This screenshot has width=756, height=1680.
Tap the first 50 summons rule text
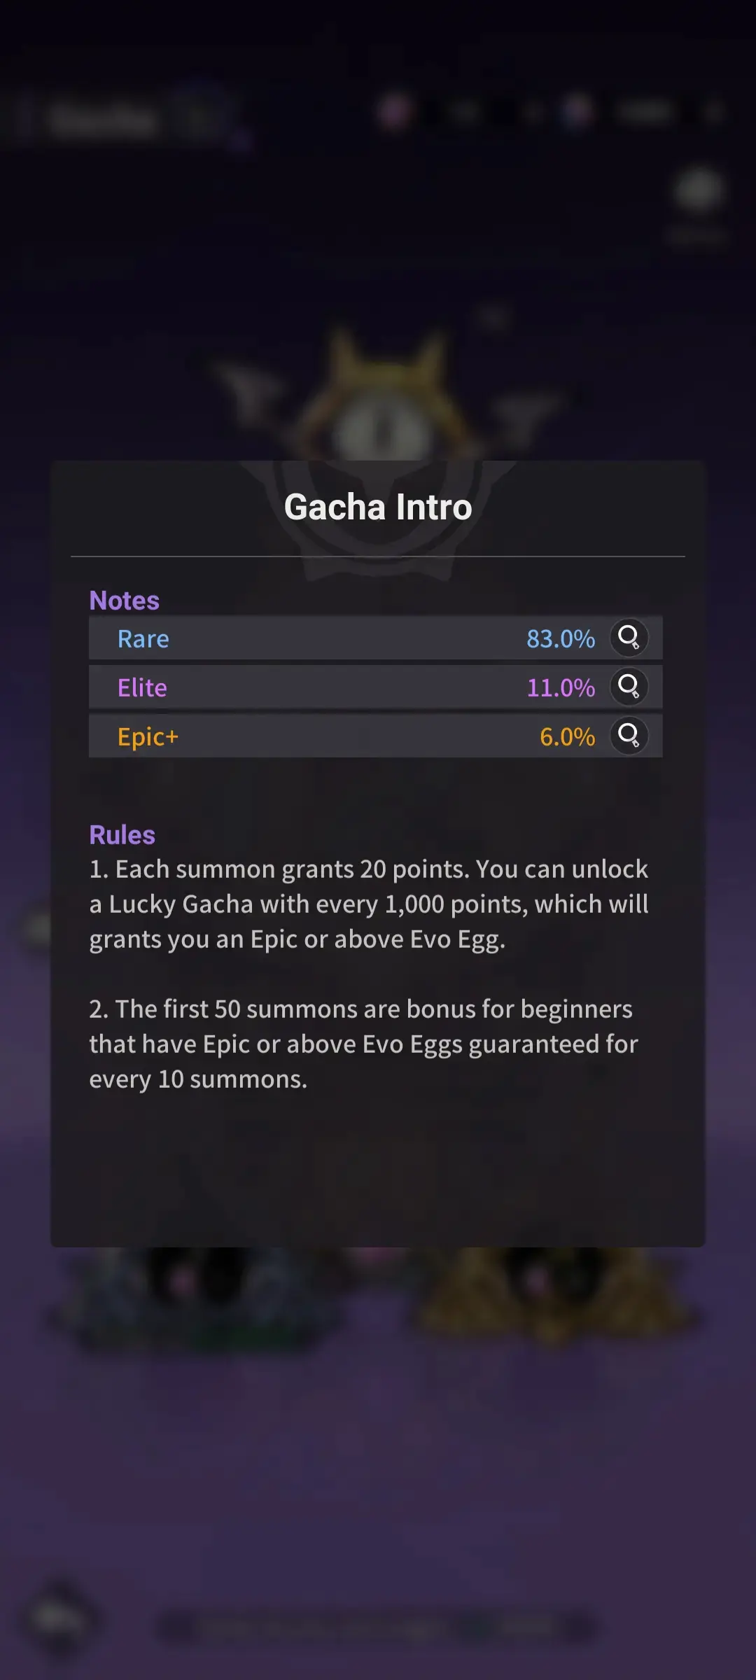pyautogui.click(x=364, y=1044)
